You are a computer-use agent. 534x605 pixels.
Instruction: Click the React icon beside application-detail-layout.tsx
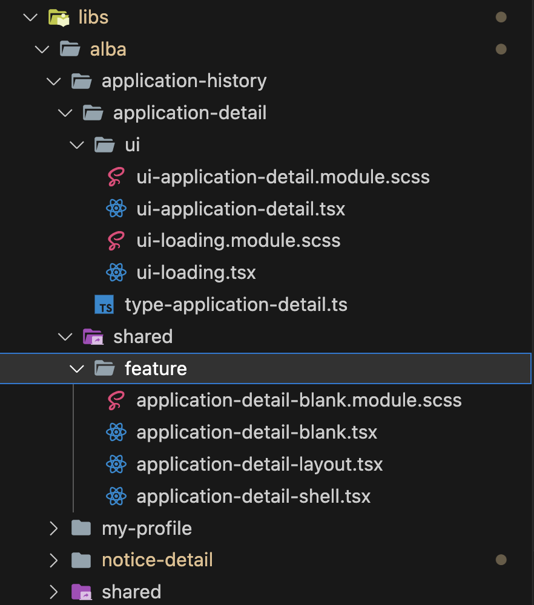116,465
